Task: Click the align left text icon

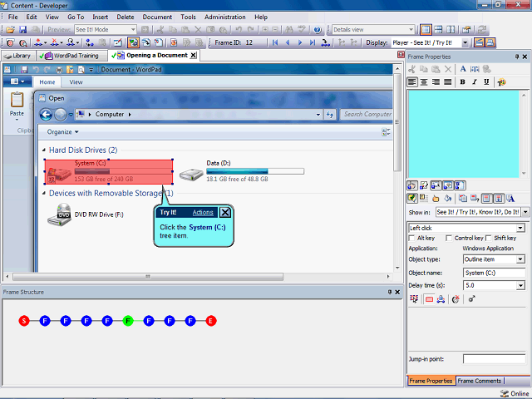Action: [x=412, y=81]
